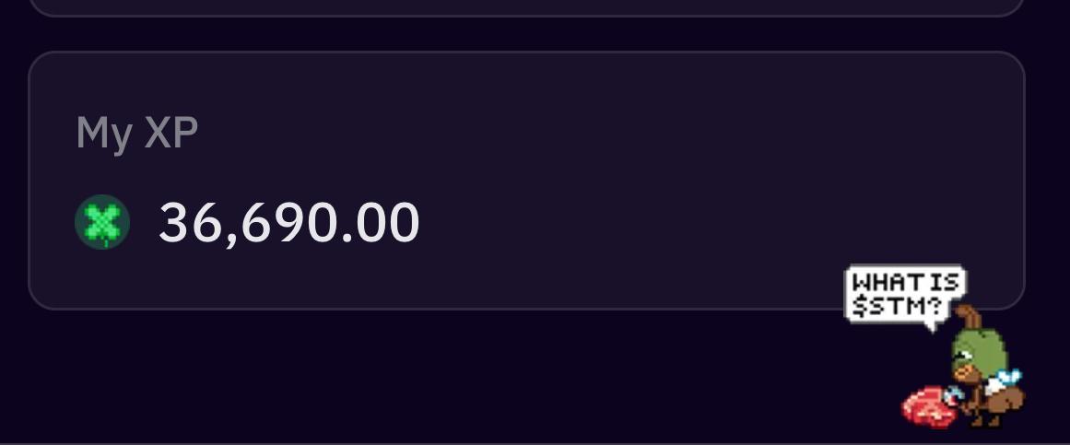Click the mascot's legs
This screenshot has width=1070, height=445.
pyautogui.click(x=982, y=417)
